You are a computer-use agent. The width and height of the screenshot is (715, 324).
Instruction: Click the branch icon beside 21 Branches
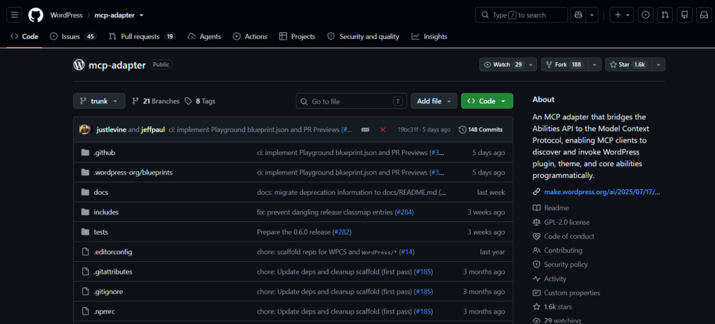135,101
